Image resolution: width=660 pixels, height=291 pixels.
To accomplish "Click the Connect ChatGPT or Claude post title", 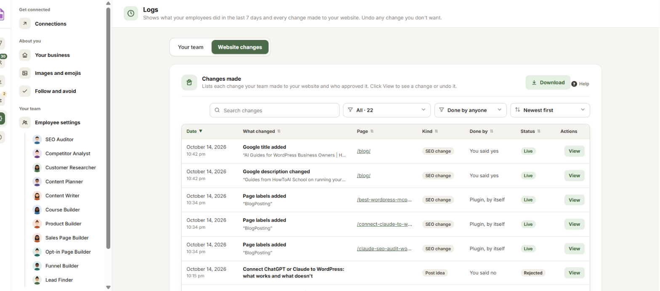I will (293, 272).
